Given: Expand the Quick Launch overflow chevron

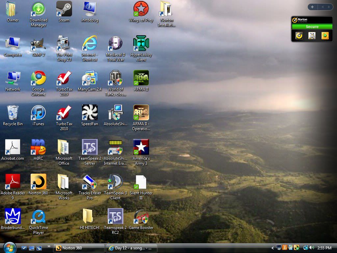Looking at the screenshot, I should 49,246.
